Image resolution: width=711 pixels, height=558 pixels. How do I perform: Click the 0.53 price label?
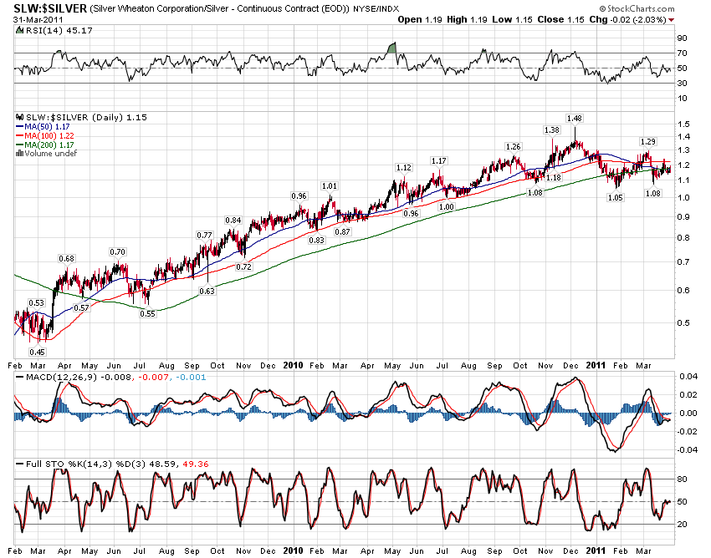[36, 302]
